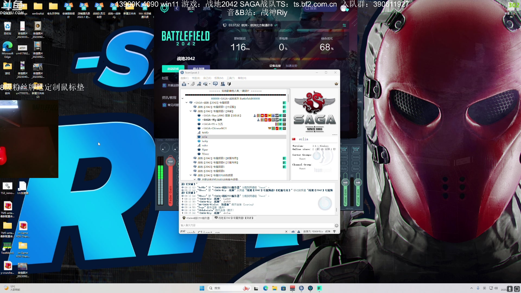The width and height of the screenshot is (521, 293).
Task: Collapse the =SAGA=战地【2042】专属频道 channel
Action: click(187, 103)
